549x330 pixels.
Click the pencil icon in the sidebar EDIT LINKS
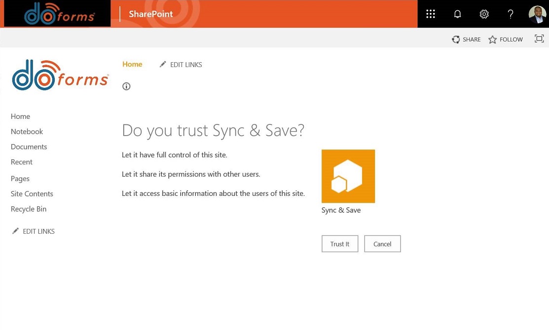[15, 231]
